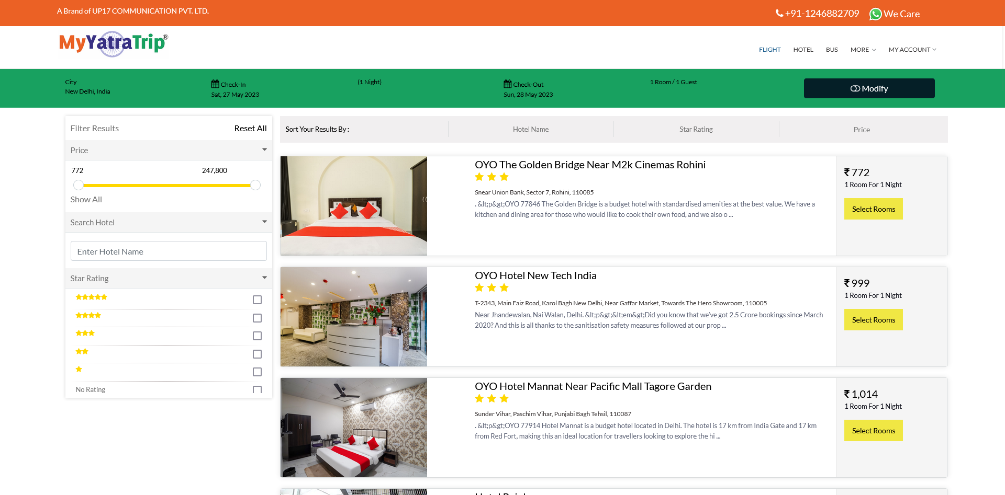Check the two-star rating filter
The width and height of the screenshot is (1005, 495).
[x=257, y=354]
